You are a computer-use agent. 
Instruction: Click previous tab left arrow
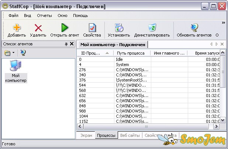pyautogui.click(x=211, y=44)
